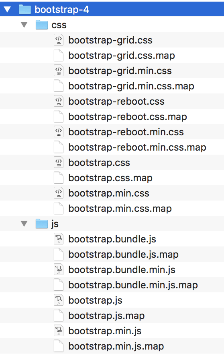
Task: Click the bootstrap.bundle.min.js.map file icon
Action: coord(59,285)
